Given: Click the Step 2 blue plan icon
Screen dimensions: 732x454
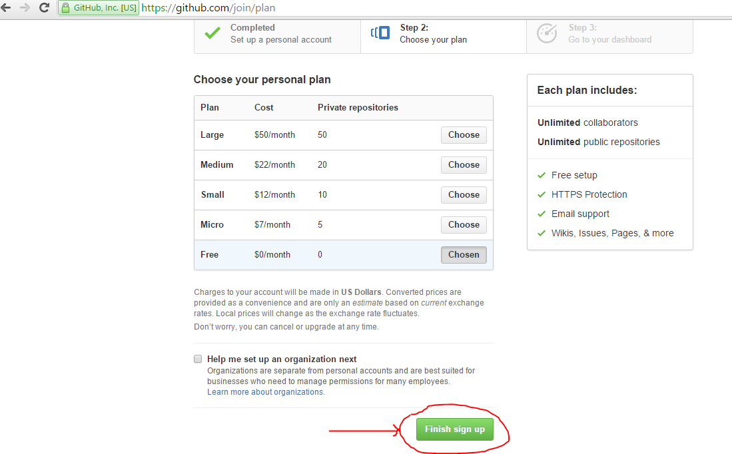Looking at the screenshot, I should tap(380, 32).
